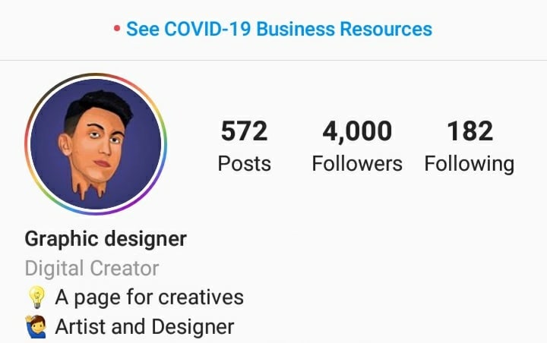Click the man raising hand emoji

[x=36, y=326]
